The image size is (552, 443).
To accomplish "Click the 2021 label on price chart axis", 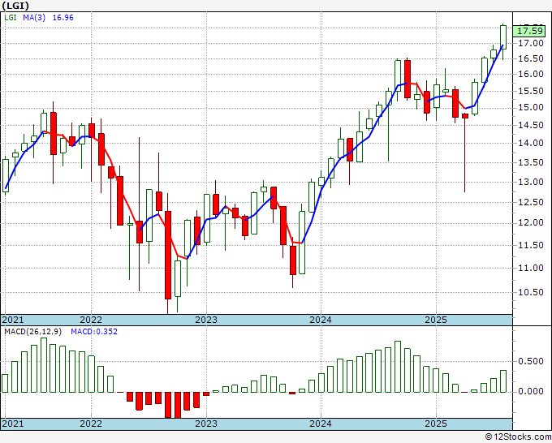I will pos(13,320).
